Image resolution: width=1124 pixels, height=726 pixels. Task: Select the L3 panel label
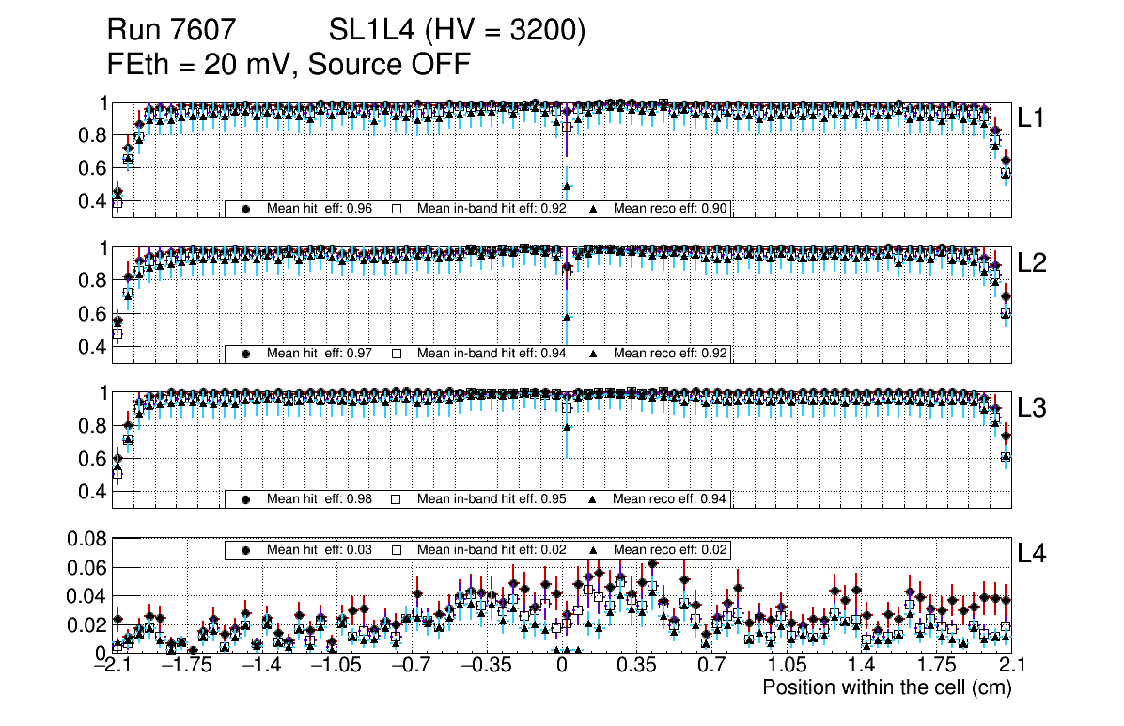point(1032,408)
